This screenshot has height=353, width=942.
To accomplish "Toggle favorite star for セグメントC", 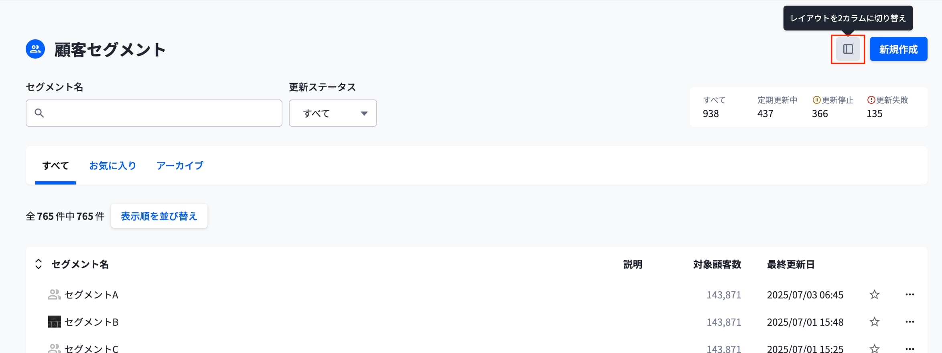I will (x=875, y=348).
